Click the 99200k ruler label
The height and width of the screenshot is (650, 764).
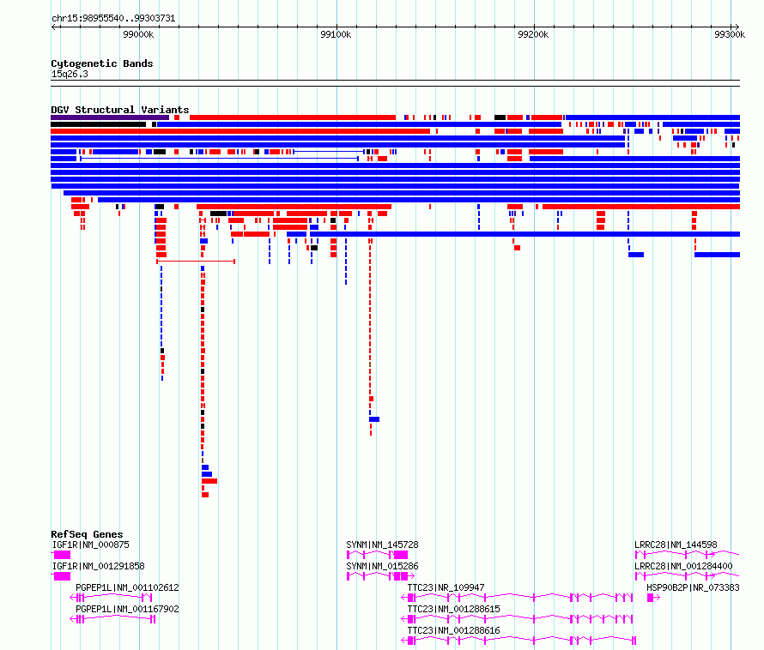(533, 34)
